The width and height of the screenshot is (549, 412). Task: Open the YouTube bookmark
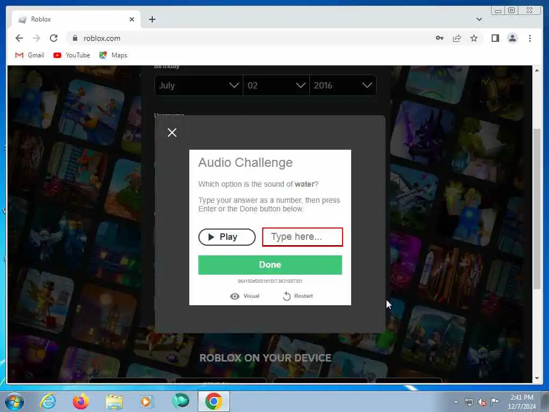[72, 55]
